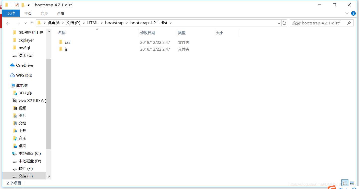
Task: Select 此电脑 in navigation pane
Action: coord(22,85)
